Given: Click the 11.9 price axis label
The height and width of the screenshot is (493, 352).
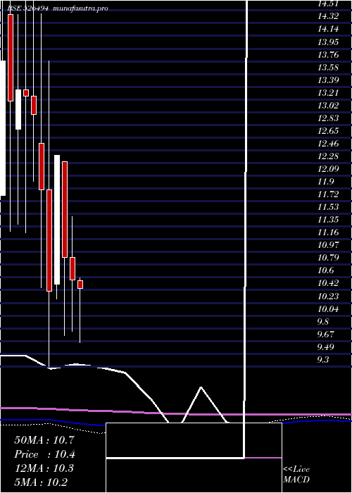Looking at the screenshot, I should click(x=325, y=182).
